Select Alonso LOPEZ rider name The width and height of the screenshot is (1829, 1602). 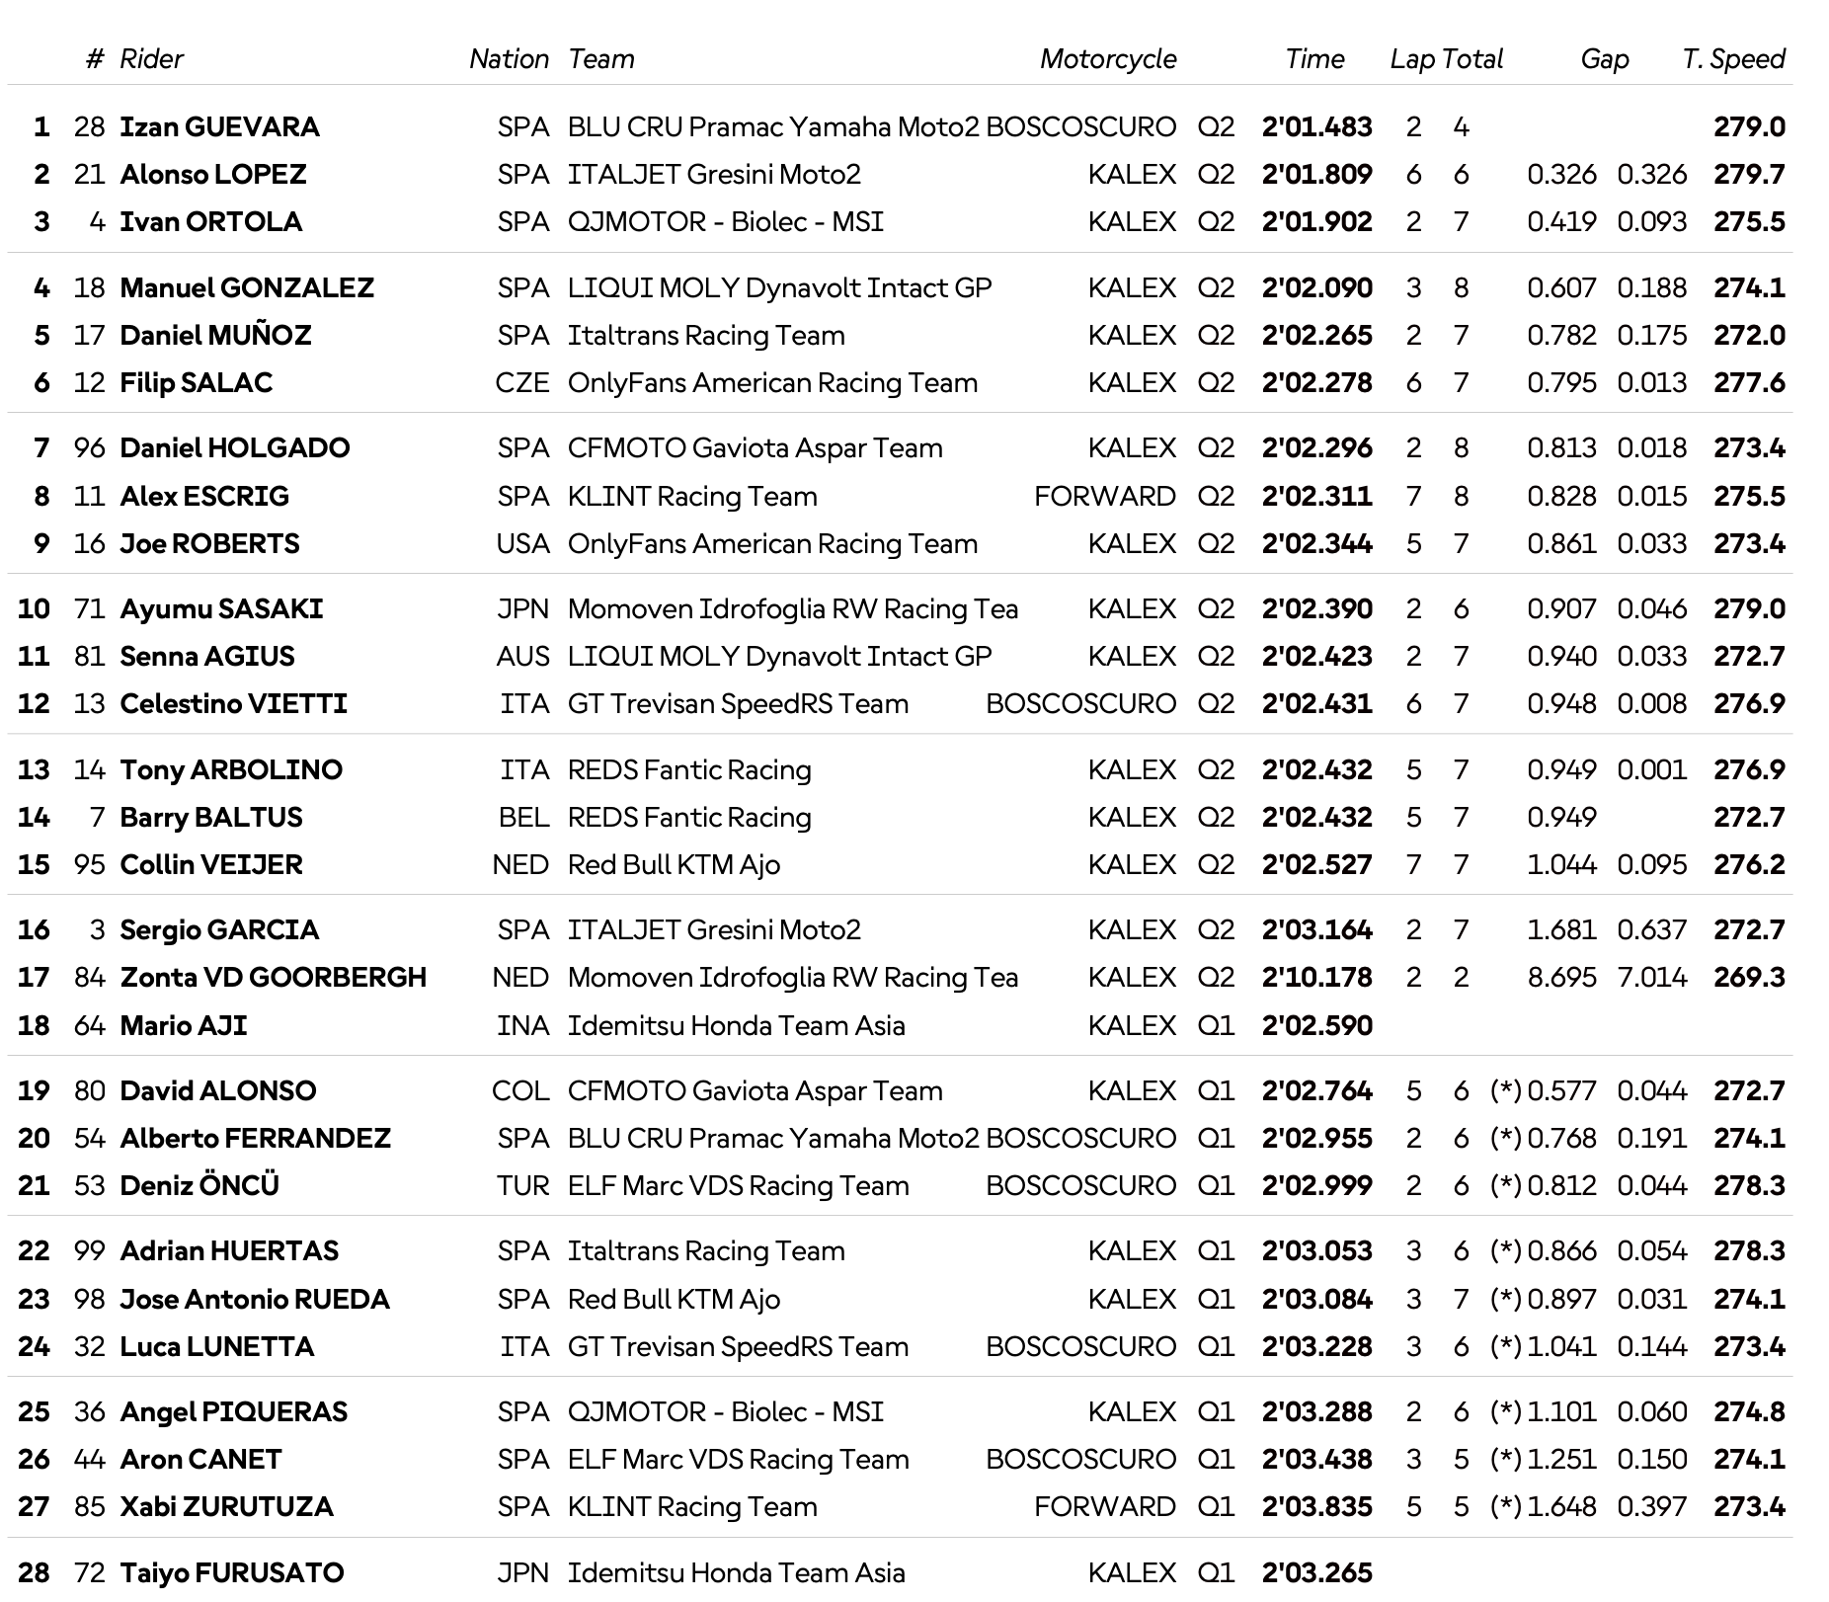click(x=213, y=174)
